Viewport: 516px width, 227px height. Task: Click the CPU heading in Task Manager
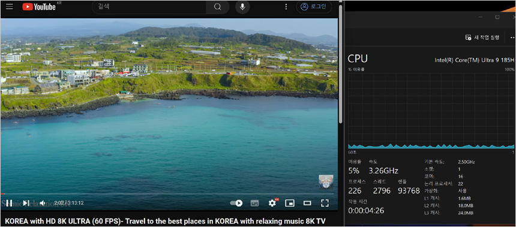click(358, 59)
